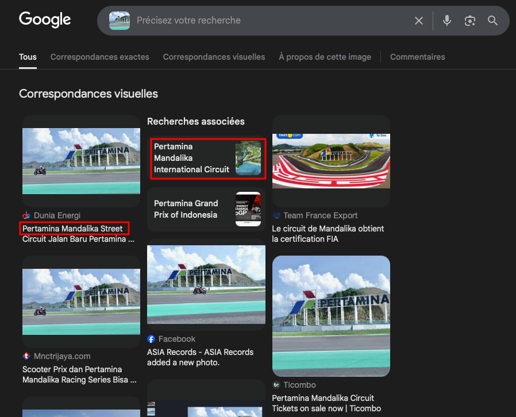Click the Ticombo source favicon

[x=276, y=385]
